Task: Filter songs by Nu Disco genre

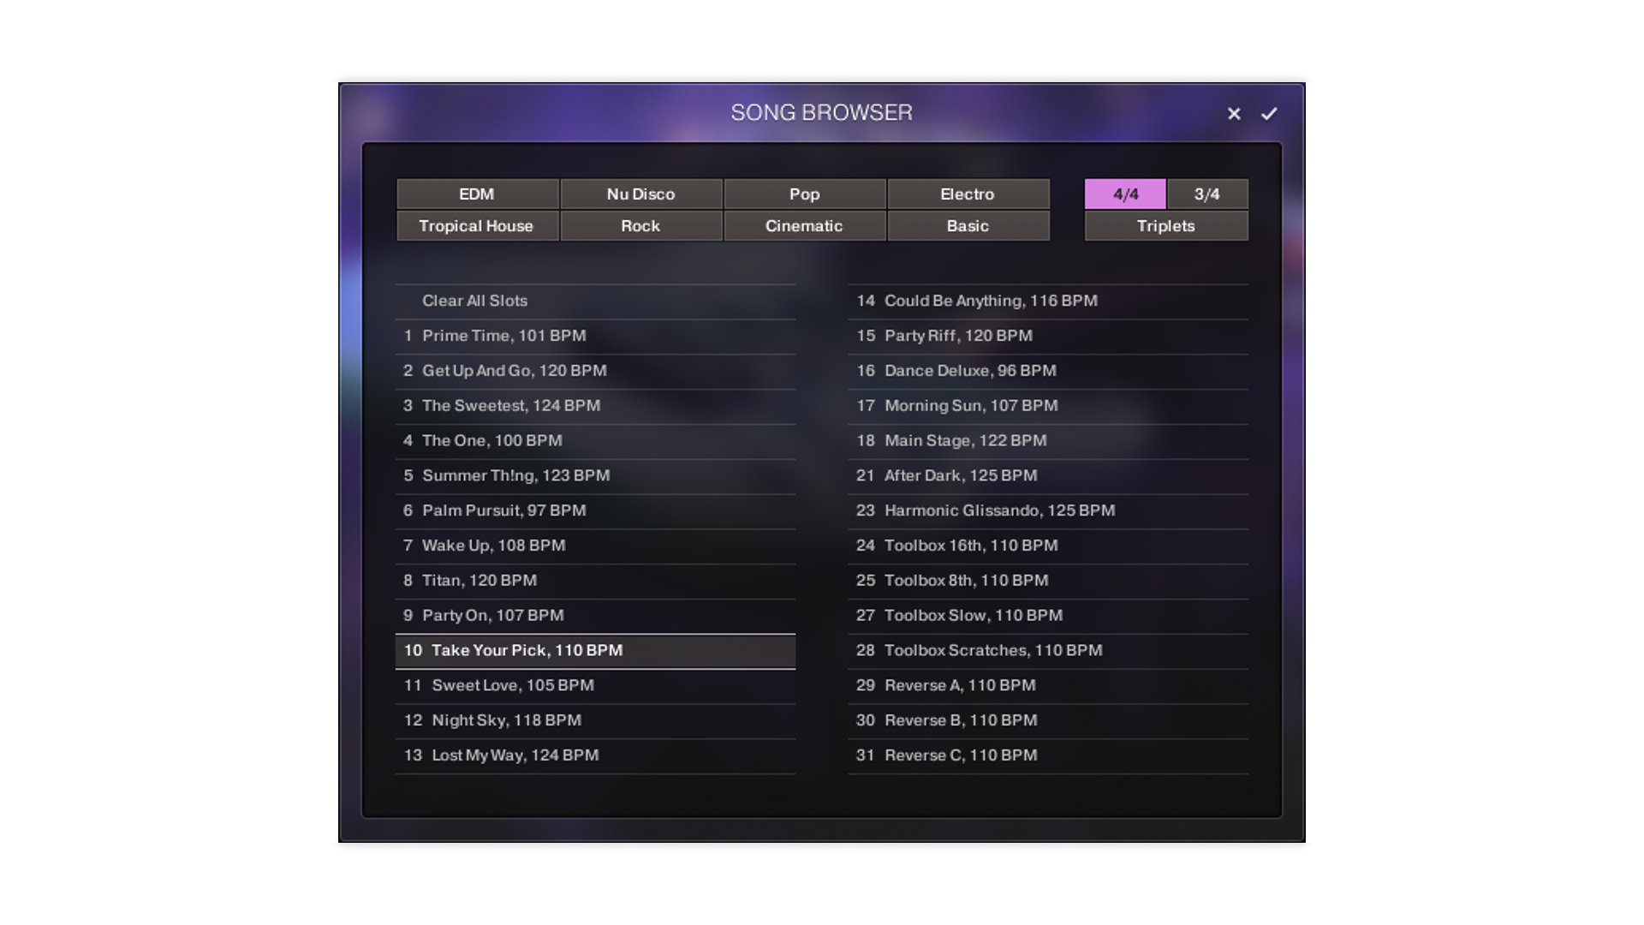Action: [640, 194]
